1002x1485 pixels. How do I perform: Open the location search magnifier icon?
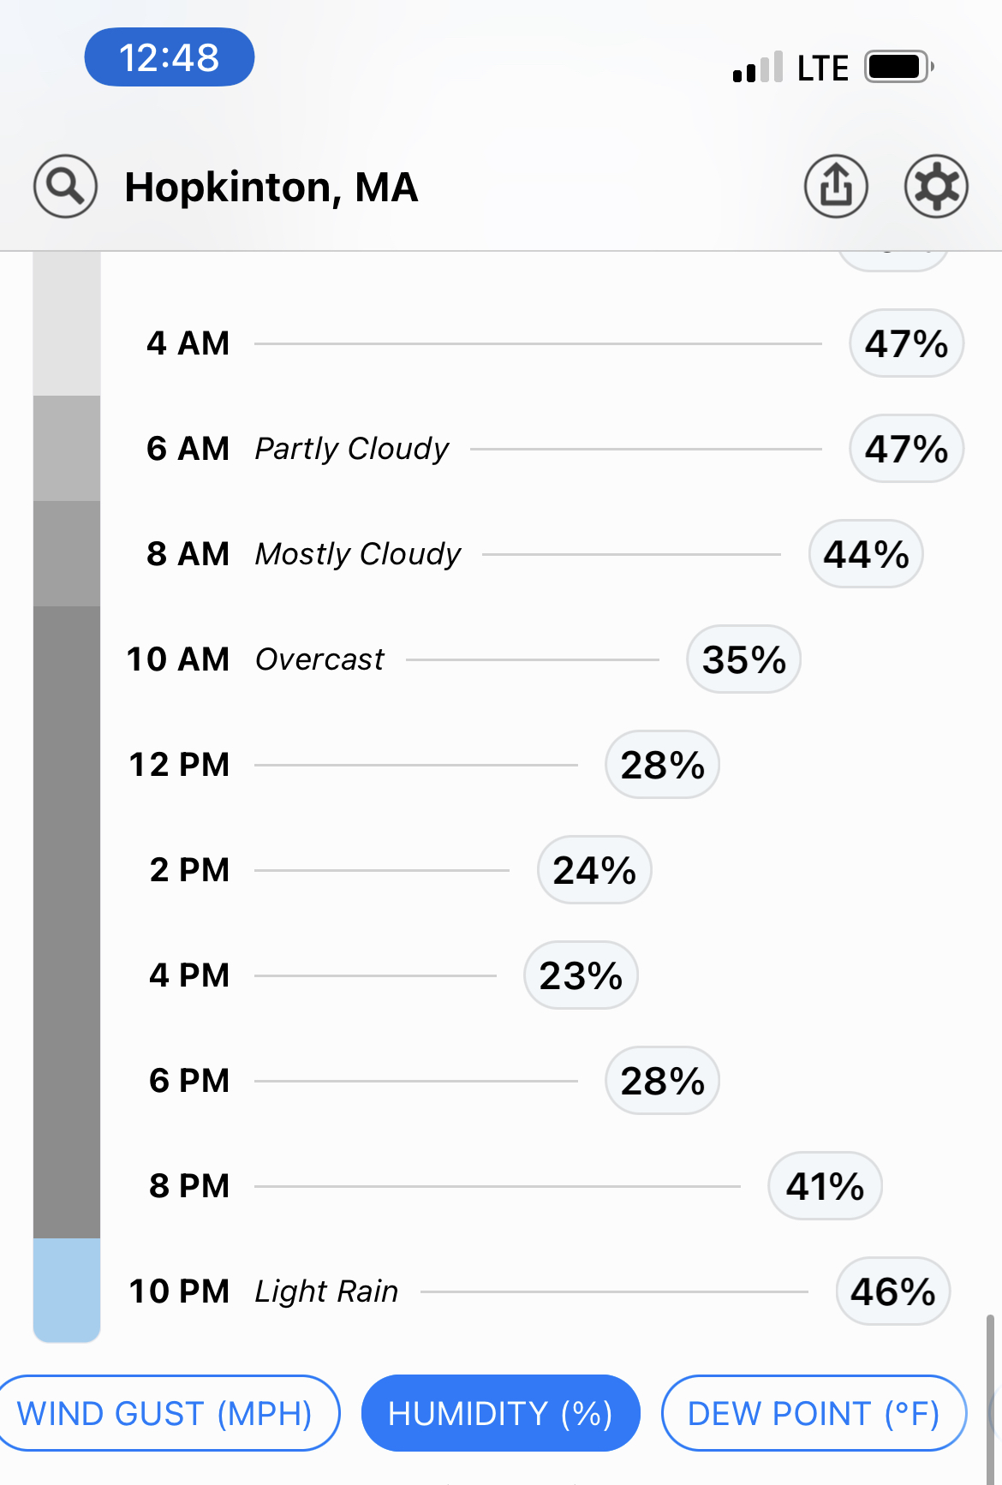[x=65, y=187]
